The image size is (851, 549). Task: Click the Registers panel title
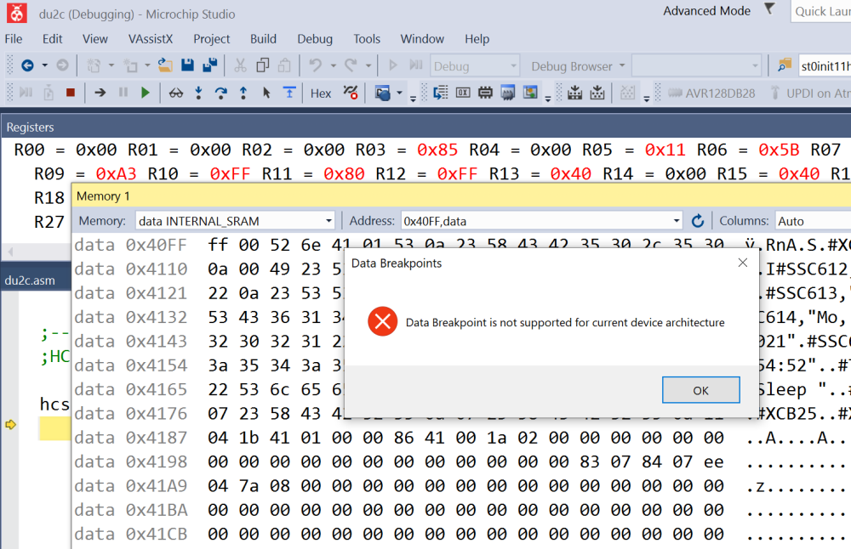[x=31, y=127]
